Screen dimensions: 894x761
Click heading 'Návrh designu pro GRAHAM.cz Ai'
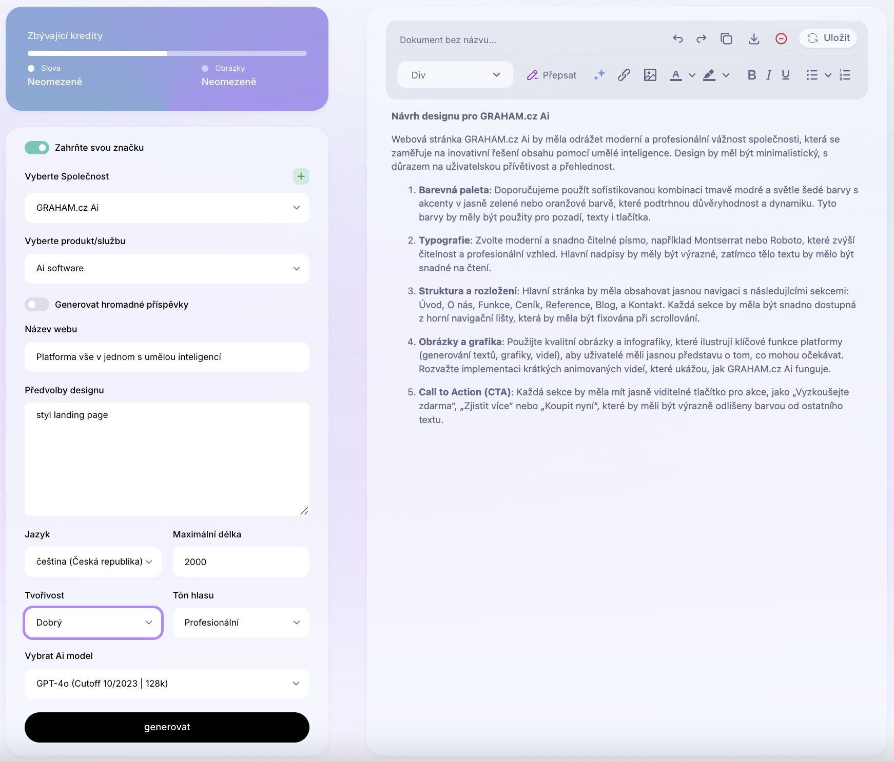click(x=470, y=116)
